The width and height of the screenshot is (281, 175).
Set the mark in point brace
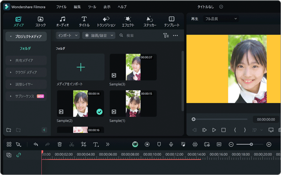[x=235, y=130]
